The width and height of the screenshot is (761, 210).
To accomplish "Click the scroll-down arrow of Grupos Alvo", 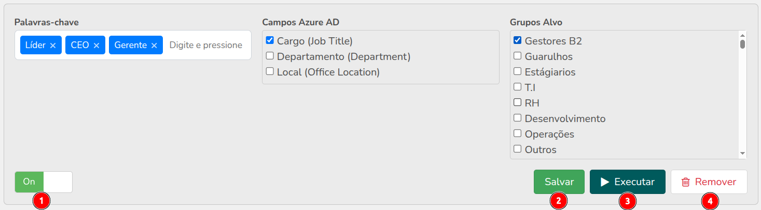I will [x=742, y=154].
